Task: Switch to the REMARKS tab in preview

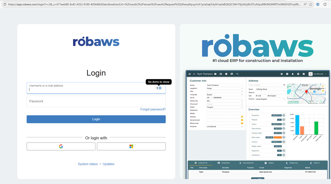Action: 224,163
